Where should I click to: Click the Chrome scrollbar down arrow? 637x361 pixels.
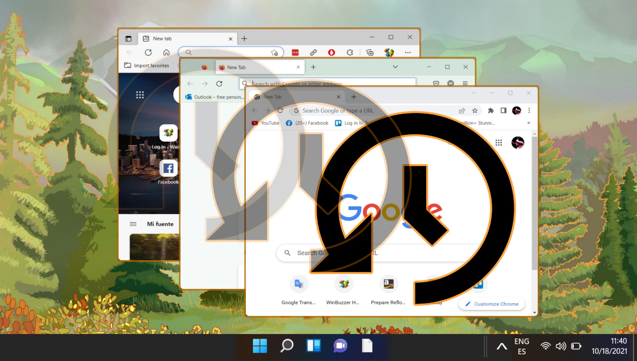(534, 313)
